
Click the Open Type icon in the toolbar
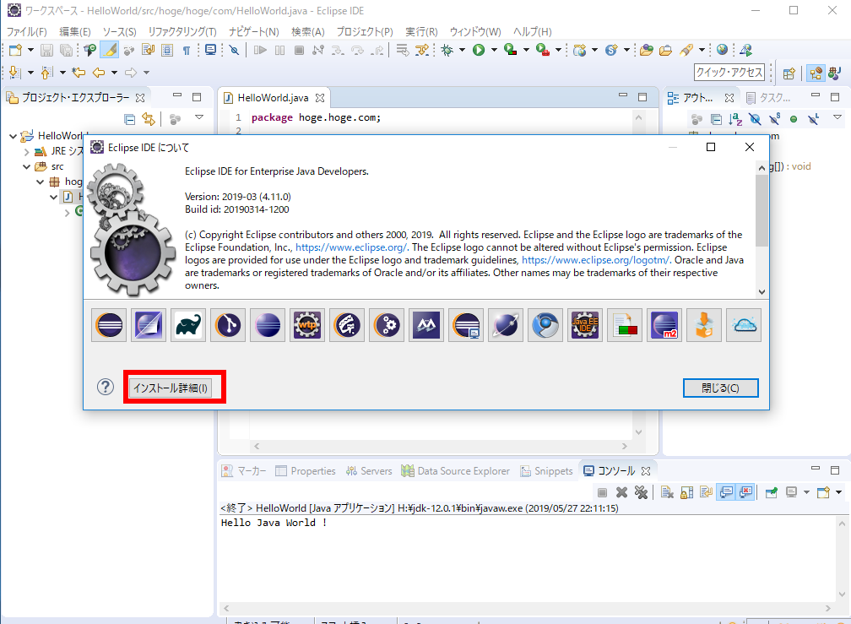[646, 51]
